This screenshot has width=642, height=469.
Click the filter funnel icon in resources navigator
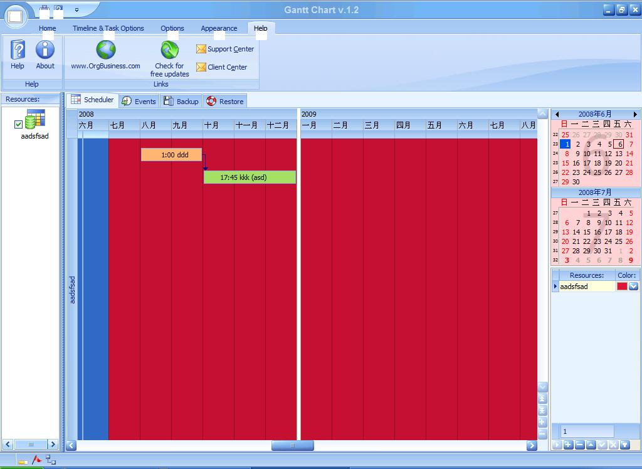pyautogui.click(x=624, y=445)
